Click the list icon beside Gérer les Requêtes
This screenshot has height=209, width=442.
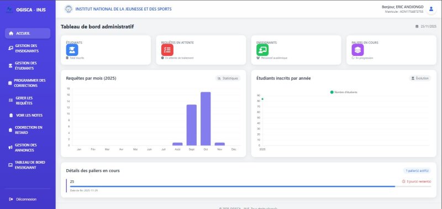coord(10,101)
